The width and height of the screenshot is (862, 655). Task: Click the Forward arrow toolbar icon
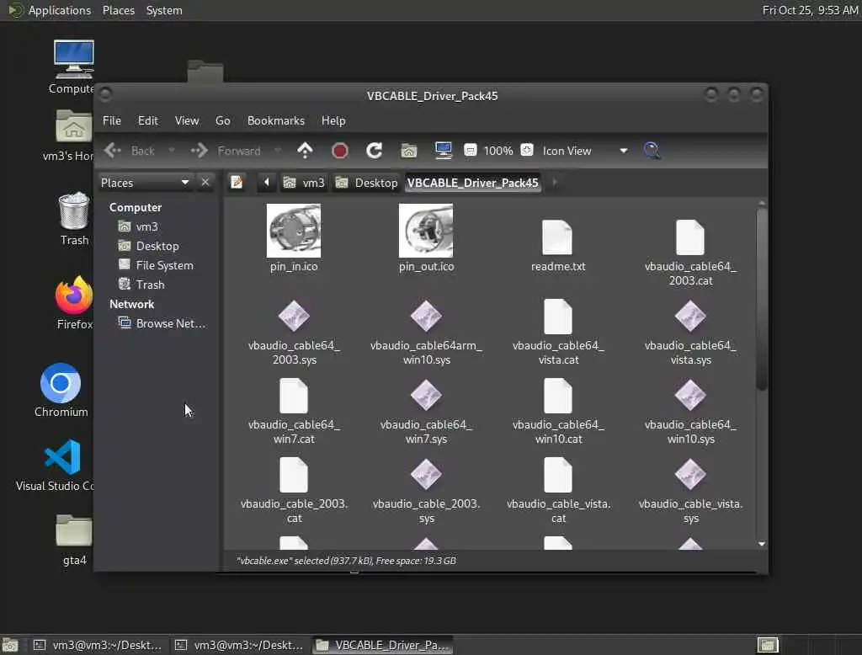[199, 150]
